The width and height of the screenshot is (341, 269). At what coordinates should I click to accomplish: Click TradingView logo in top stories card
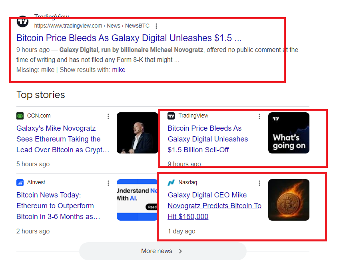tap(171, 116)
